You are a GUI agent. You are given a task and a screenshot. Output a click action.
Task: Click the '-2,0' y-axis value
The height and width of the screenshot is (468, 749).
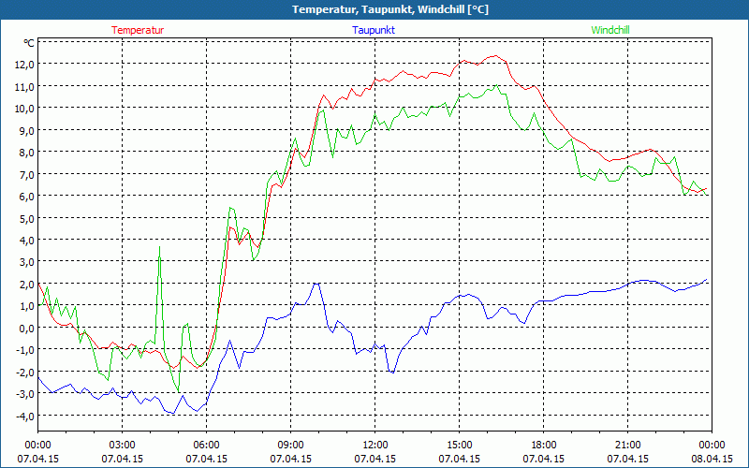tap(25, 373)
